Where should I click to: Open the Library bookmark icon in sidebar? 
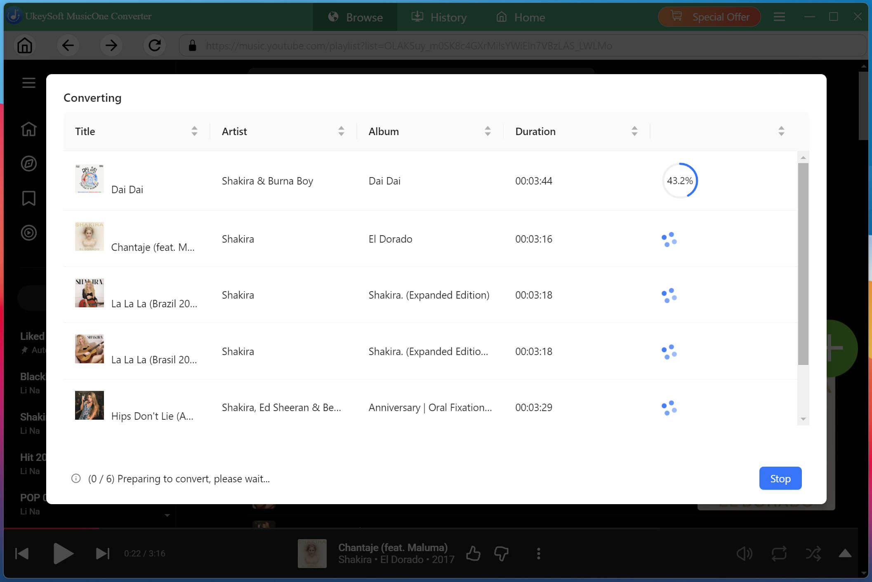pos(28,198)
